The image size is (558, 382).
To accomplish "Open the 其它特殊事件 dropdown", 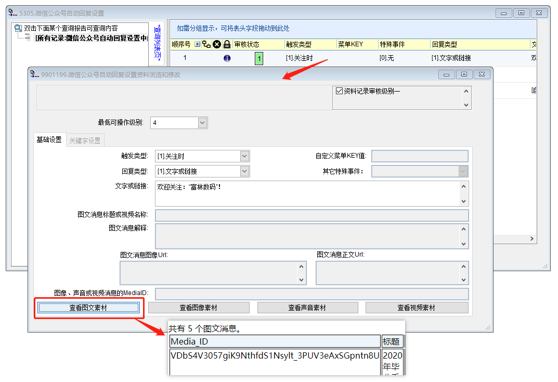I will tap(463, 171).
